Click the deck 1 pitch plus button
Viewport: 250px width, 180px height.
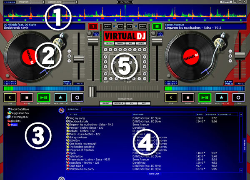tap(69, 61)
